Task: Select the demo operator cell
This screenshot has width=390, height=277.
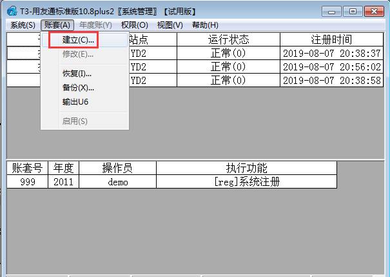Action: [117, 181]
